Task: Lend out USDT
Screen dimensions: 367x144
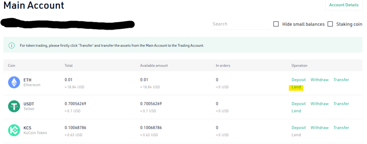Action: click(x=296, y=111)
